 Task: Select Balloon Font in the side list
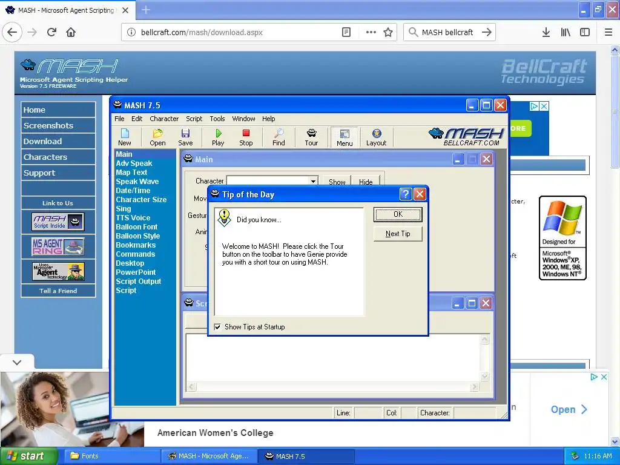tap(136, 227)
